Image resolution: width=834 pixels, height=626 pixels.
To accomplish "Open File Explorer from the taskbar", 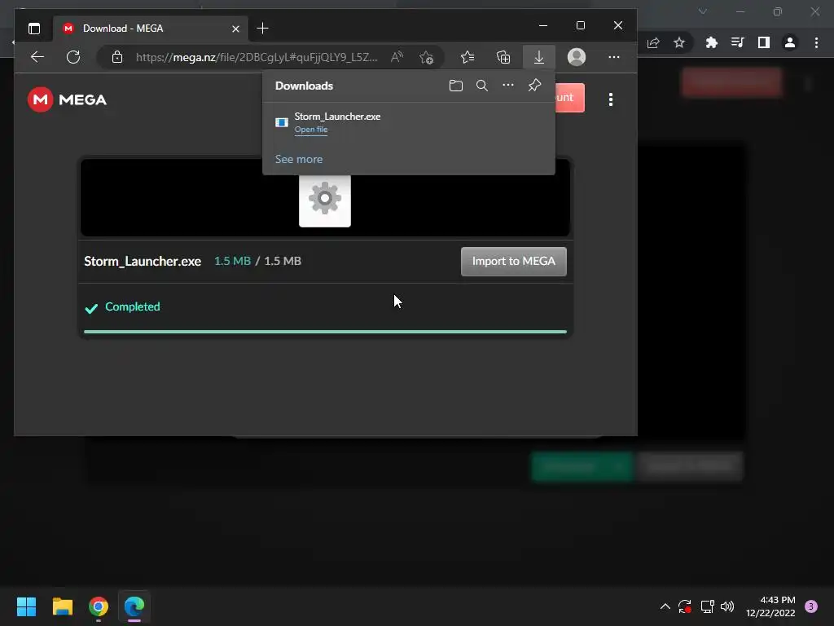I will point(62,606).
